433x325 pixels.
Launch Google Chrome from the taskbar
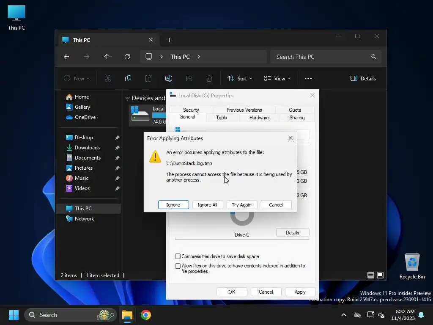pos(146,315)
